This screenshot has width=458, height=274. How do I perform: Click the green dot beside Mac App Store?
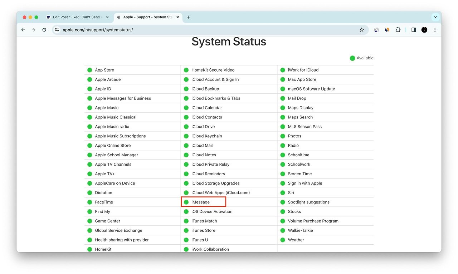[283, 79]
